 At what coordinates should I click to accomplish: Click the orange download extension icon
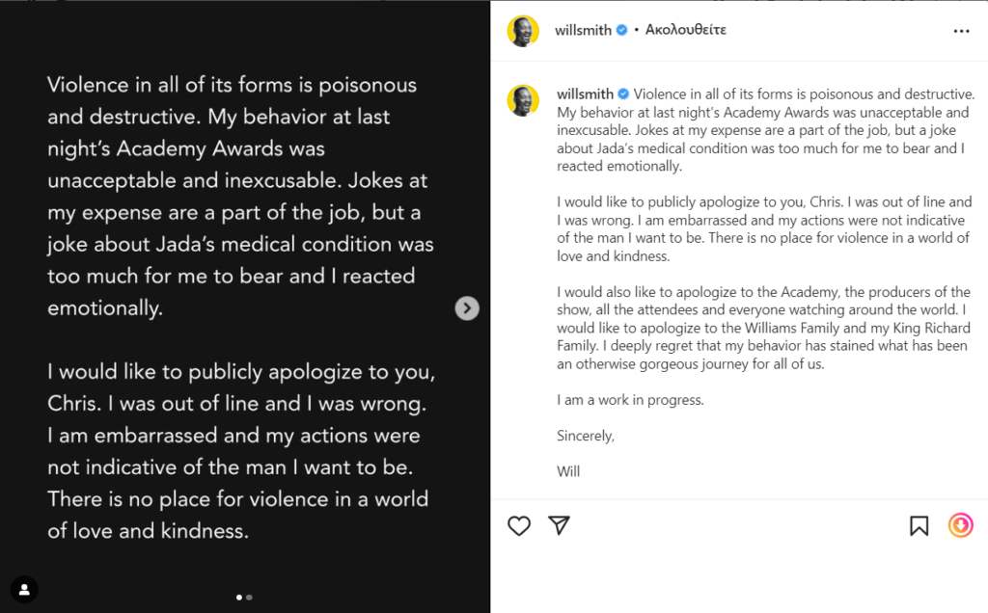tap(961, 525)
